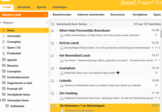
Task: Click the Bewaren folder icon
Action: (4, 65)
